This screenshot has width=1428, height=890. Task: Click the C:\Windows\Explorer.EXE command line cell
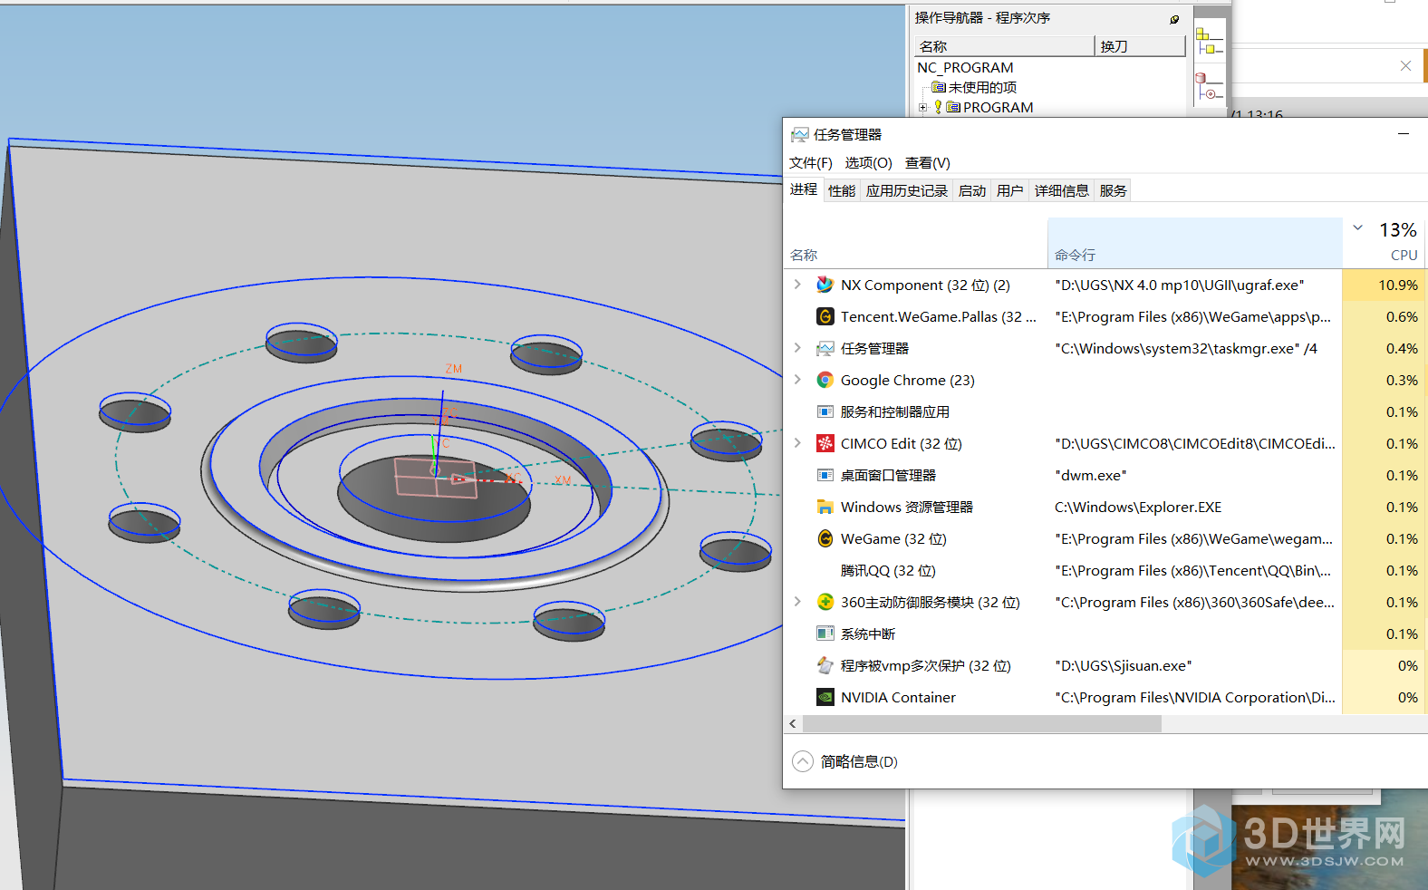(1137, 507)
